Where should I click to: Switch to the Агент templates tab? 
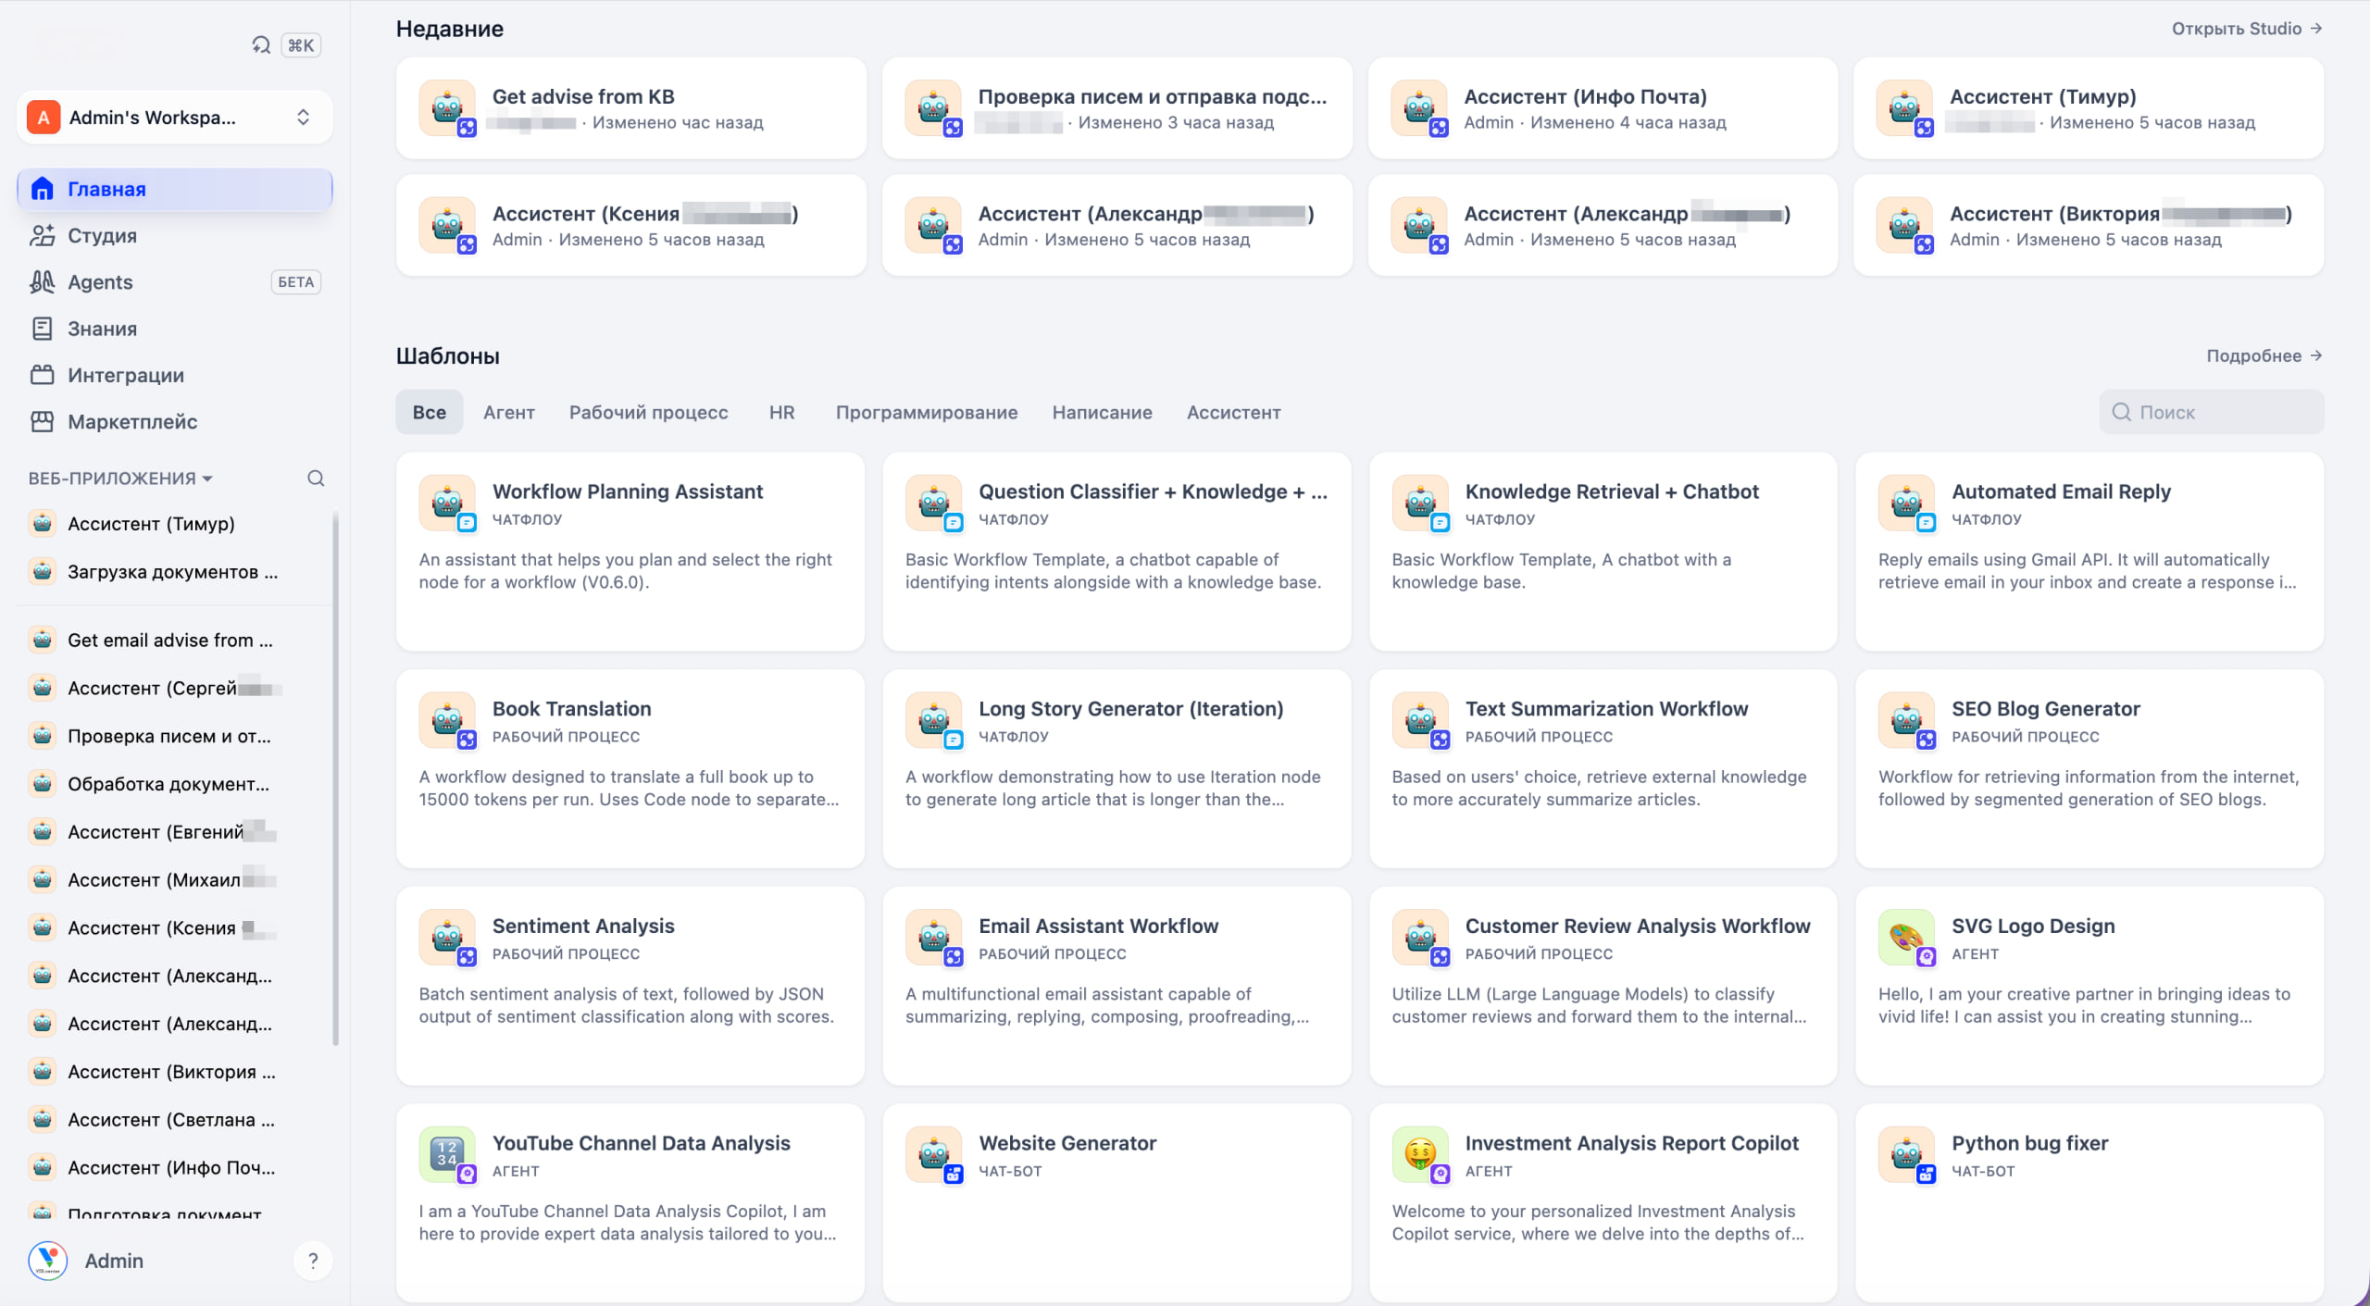point(509,412)
